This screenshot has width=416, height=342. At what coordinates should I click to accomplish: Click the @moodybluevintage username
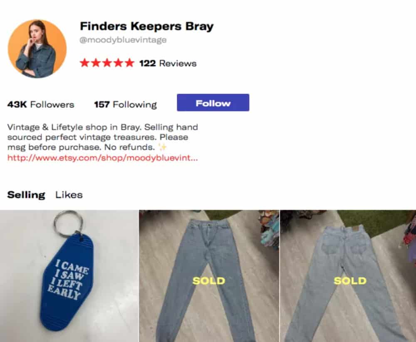click(123, 40)
